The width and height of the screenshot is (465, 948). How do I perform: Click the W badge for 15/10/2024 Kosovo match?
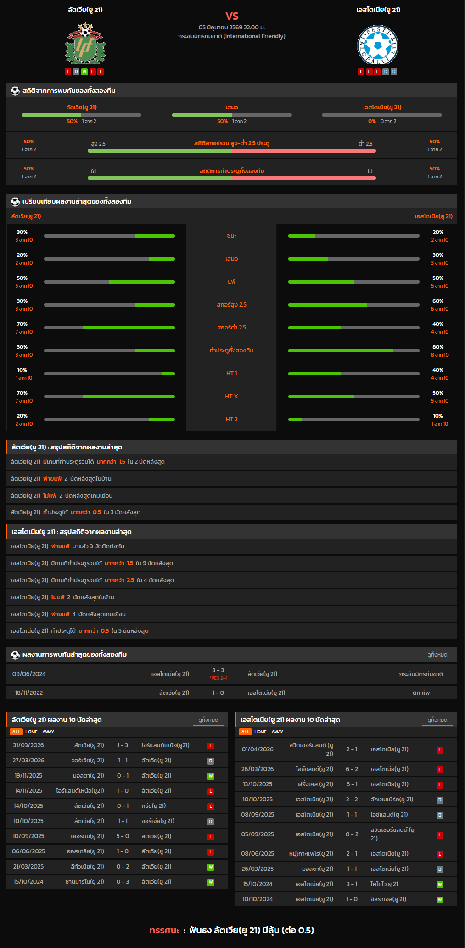440,885
